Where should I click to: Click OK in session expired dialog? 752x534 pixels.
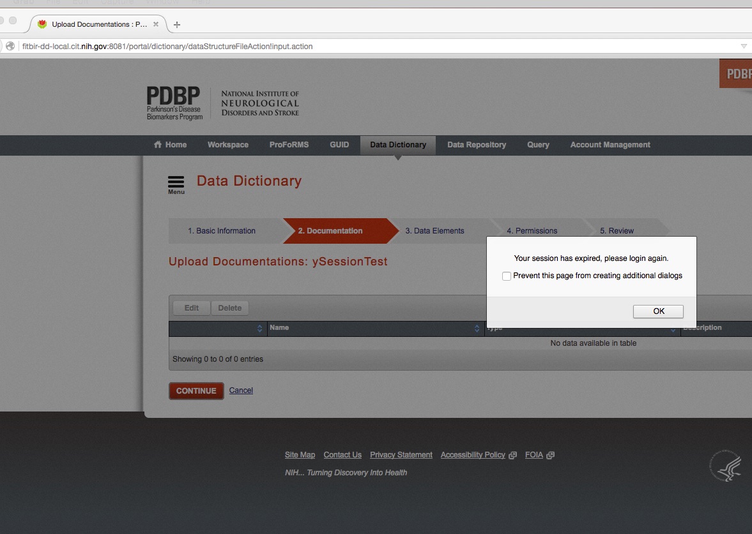click(x=658, y=311)
